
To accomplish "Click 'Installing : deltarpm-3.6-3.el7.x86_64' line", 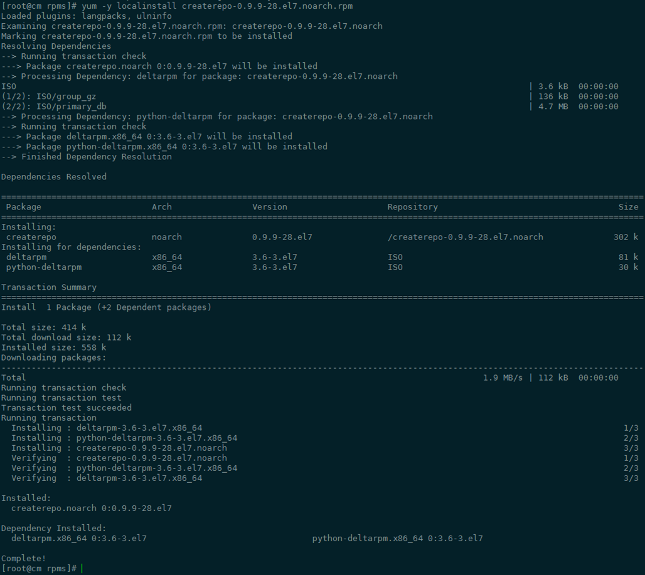I will [107, 428].
